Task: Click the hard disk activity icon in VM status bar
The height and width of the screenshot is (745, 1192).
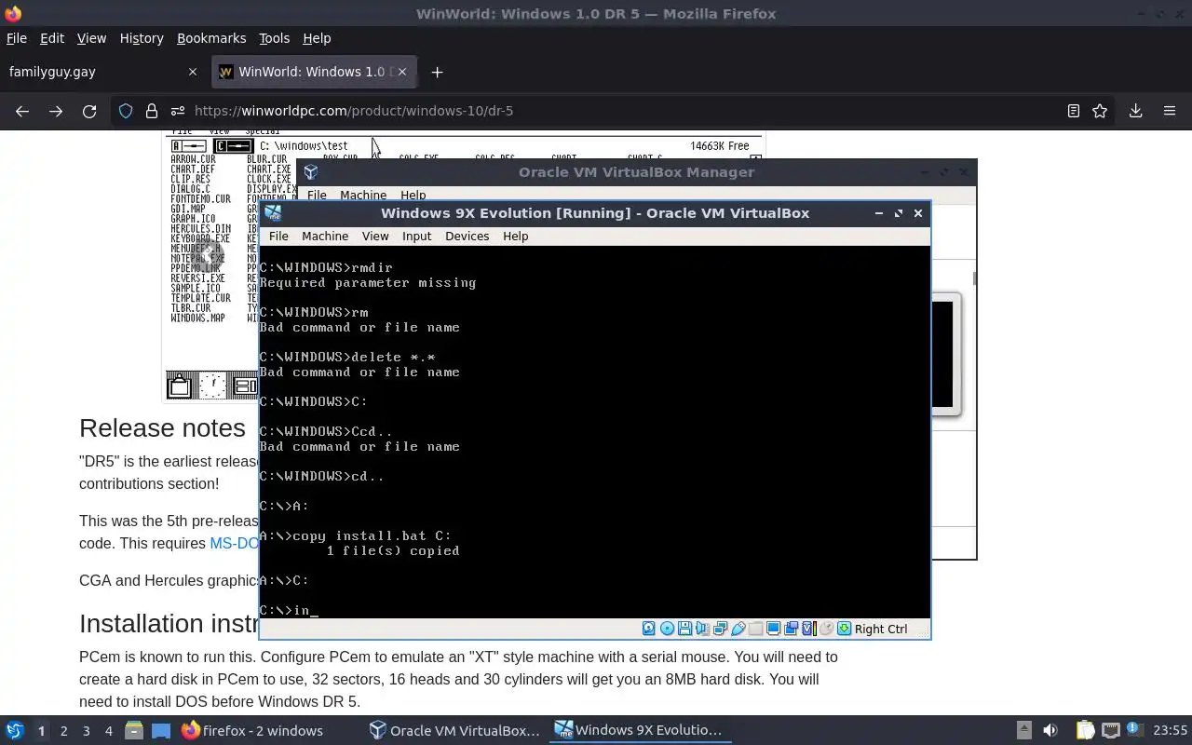Action: [649, 629]
